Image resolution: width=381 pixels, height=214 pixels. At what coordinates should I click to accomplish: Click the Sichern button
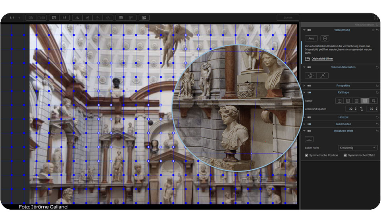(x=288, y=18)
